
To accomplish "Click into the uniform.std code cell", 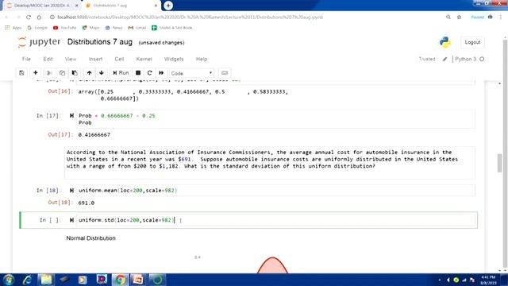I will pyautogui.click(x=276, y=220).
